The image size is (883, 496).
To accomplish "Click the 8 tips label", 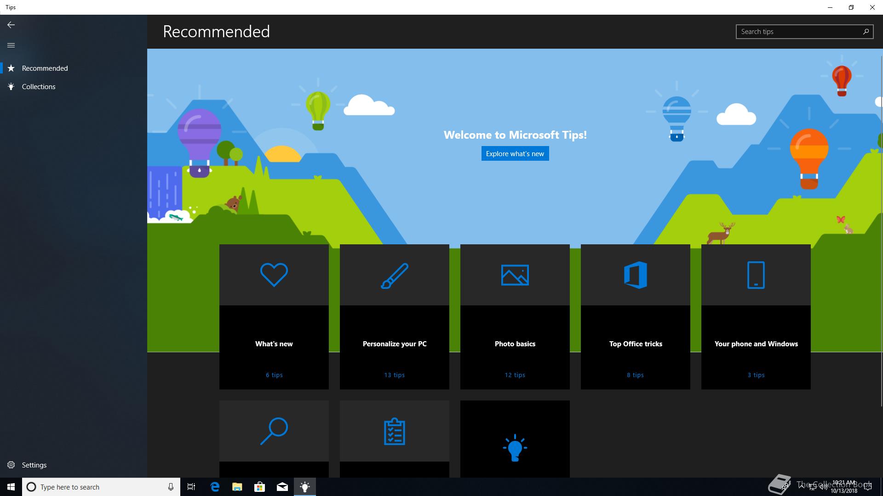I will point(636,375).
